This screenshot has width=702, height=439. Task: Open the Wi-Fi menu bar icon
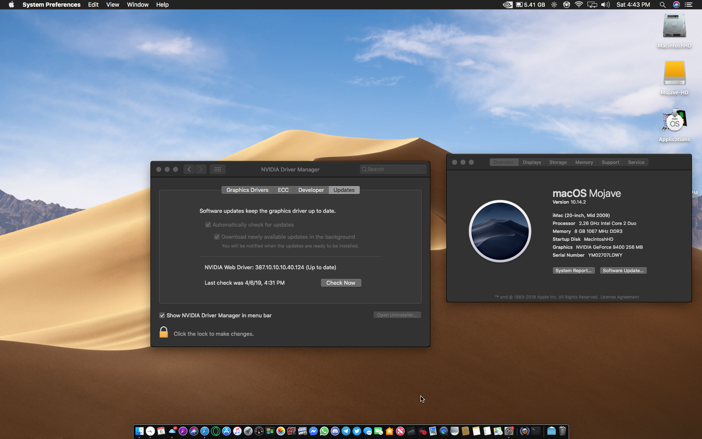point(579,5)
